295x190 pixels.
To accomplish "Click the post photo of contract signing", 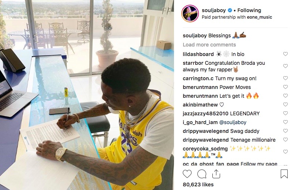I will tap(87, 95).
